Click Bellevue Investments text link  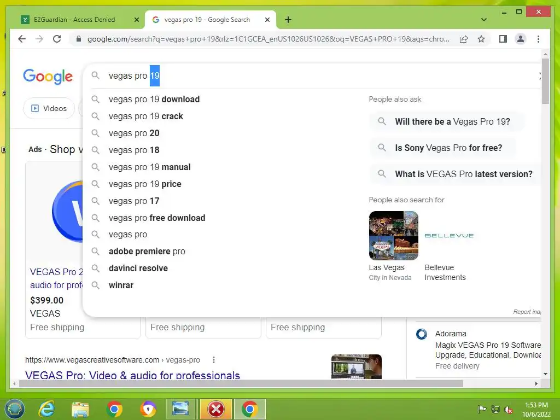point(445,272)
